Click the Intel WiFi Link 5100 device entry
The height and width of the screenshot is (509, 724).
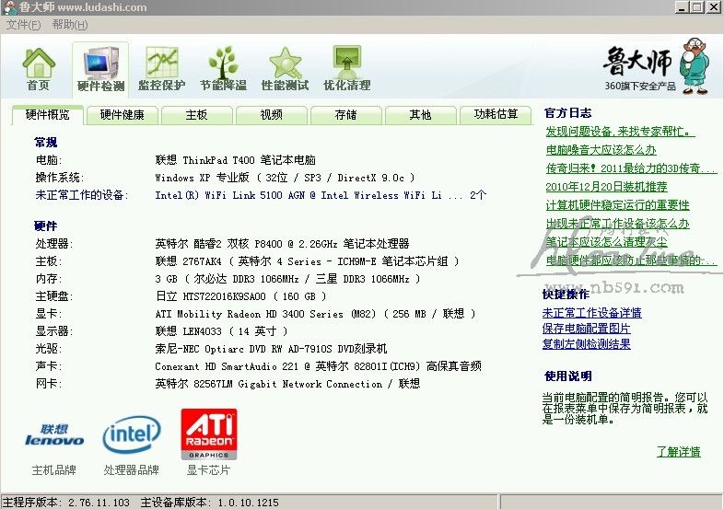point(321,195)
